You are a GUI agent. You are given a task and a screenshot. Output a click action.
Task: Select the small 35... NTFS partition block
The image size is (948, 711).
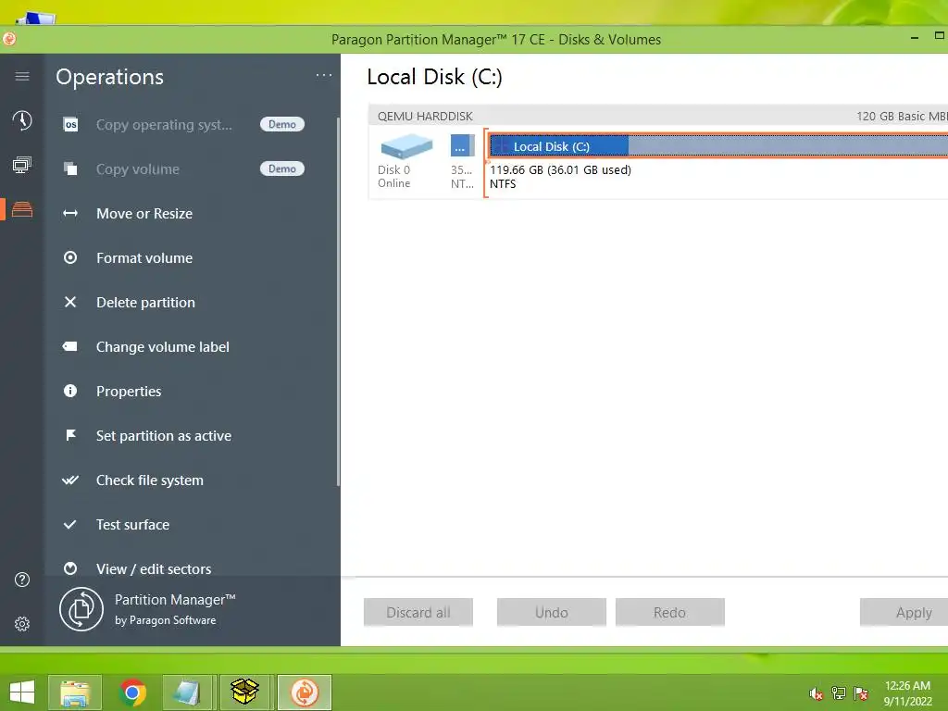[x=463, y=145]
